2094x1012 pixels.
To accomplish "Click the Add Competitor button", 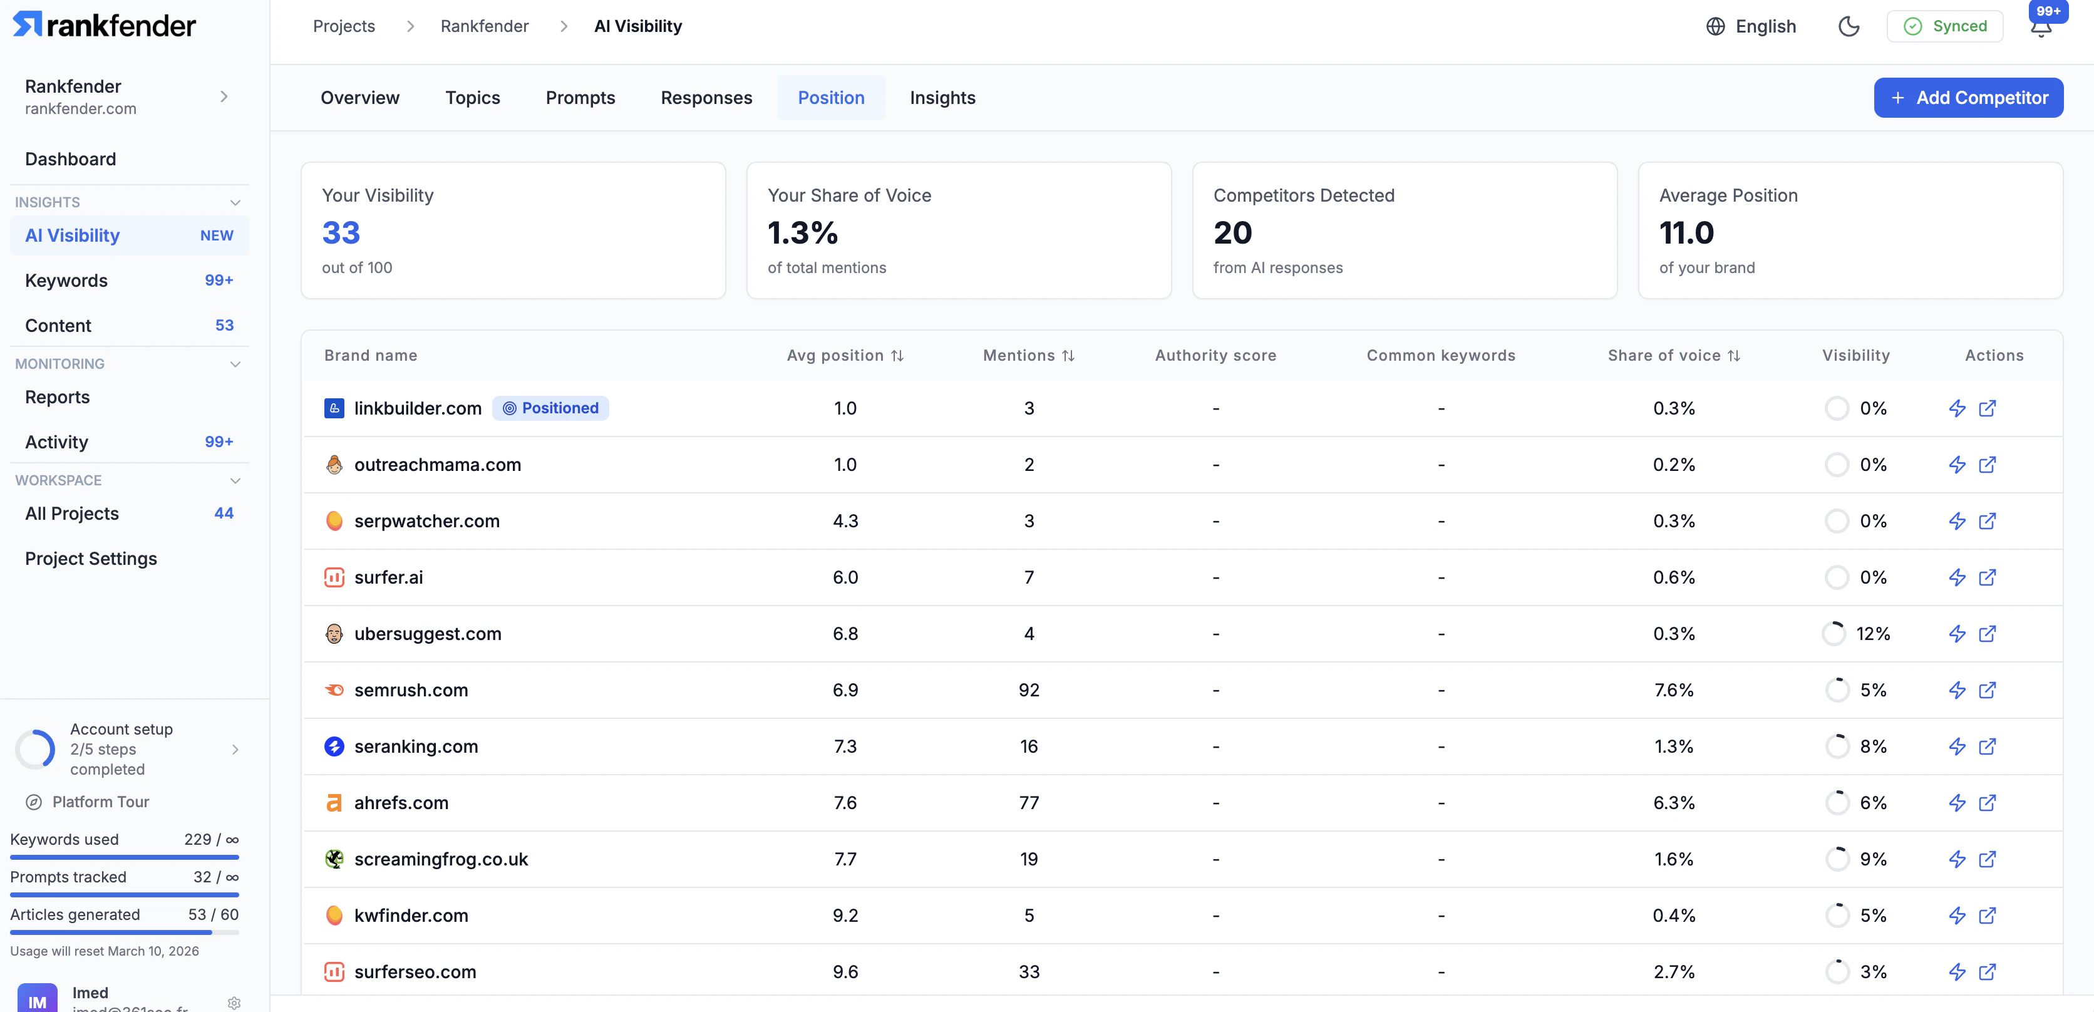I will coord(1967,98).
